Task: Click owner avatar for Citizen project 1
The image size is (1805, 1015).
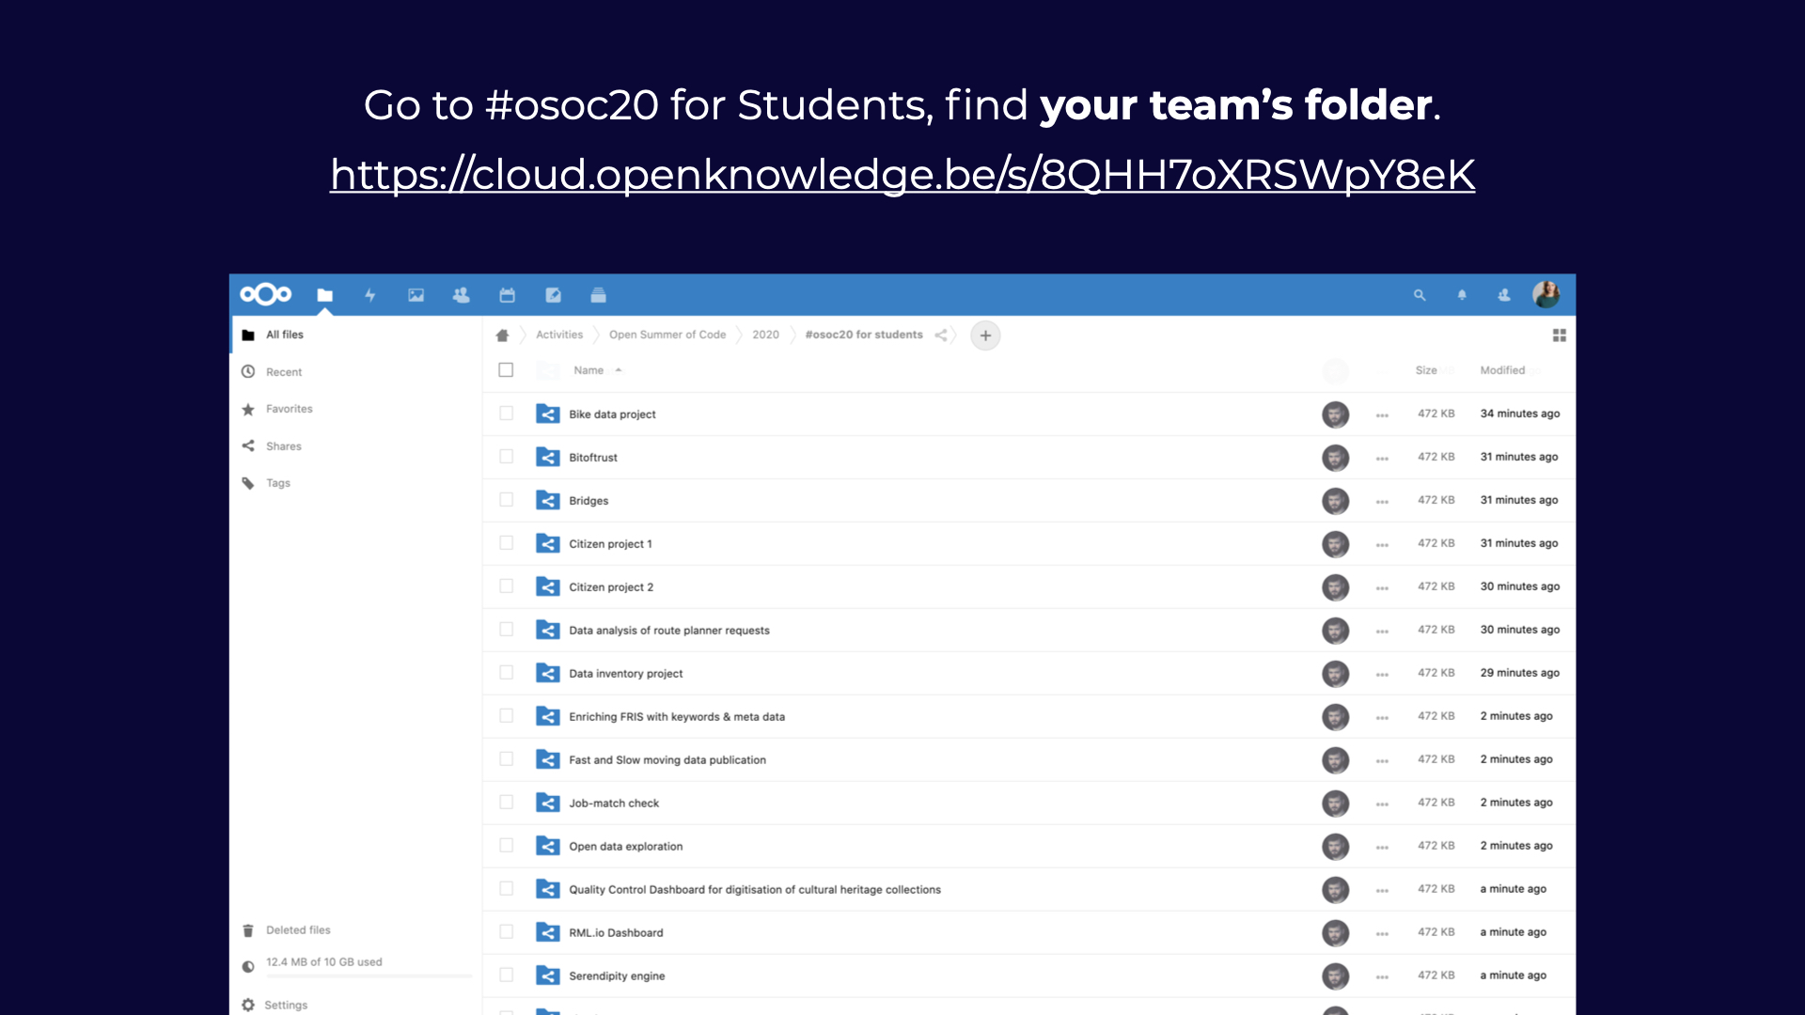Action: (1335, 543)
